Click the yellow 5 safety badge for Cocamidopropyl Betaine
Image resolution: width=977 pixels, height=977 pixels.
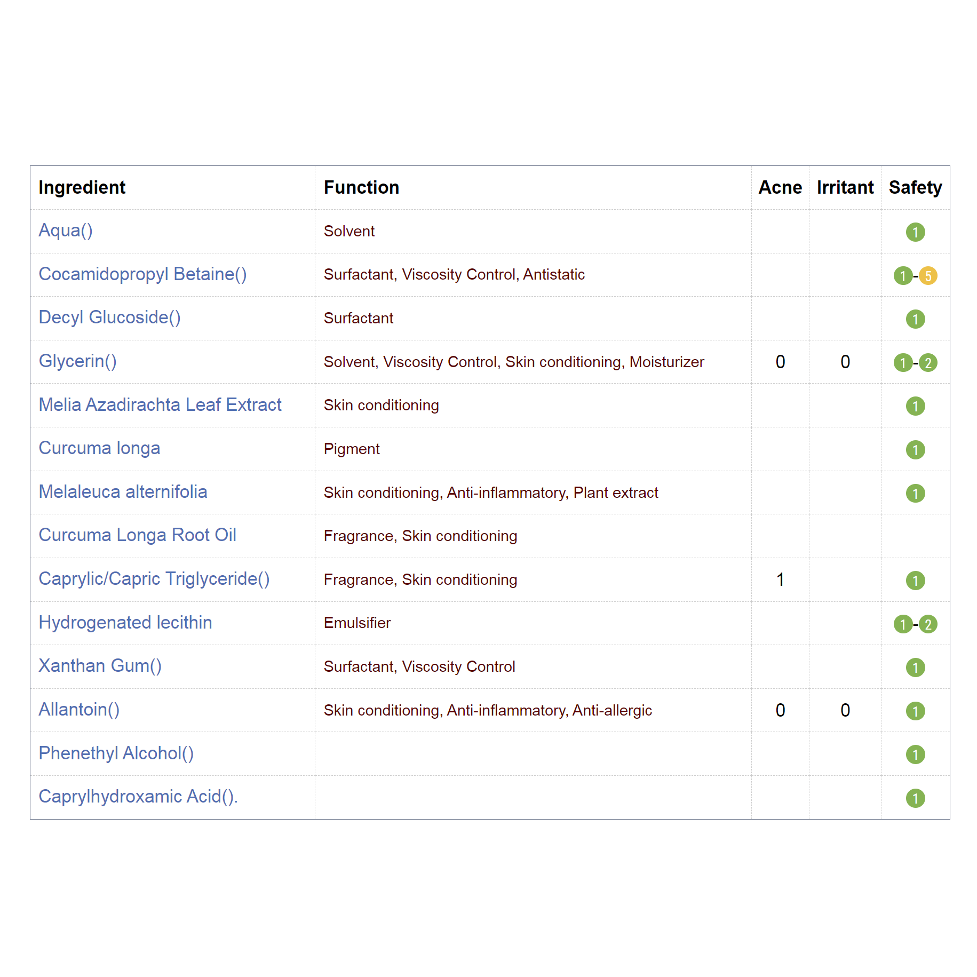(x=928, y=276)
